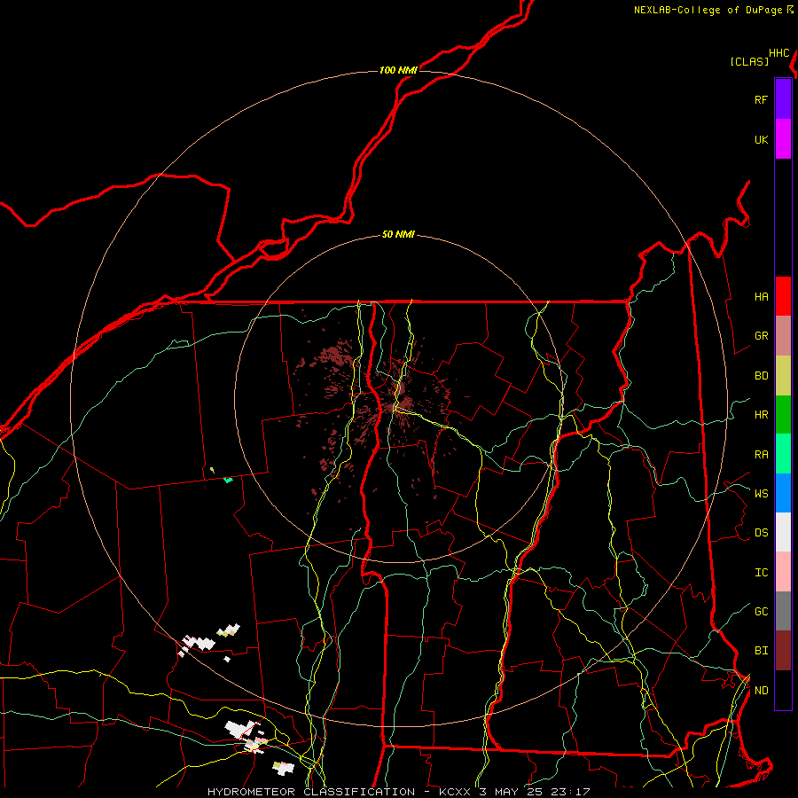The image size is (798, 798).
Task: Click the GC gray legend swatch
Action: tap(783, 611)
